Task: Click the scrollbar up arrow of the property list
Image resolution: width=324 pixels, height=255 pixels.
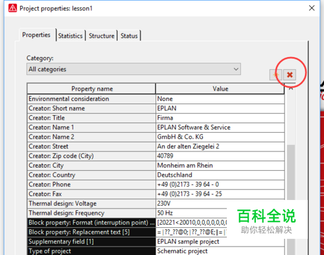Action: coord(291,88)
